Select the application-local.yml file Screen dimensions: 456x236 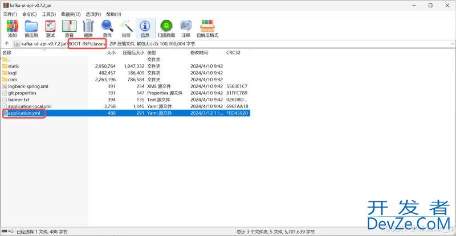[x=125, y=106]
